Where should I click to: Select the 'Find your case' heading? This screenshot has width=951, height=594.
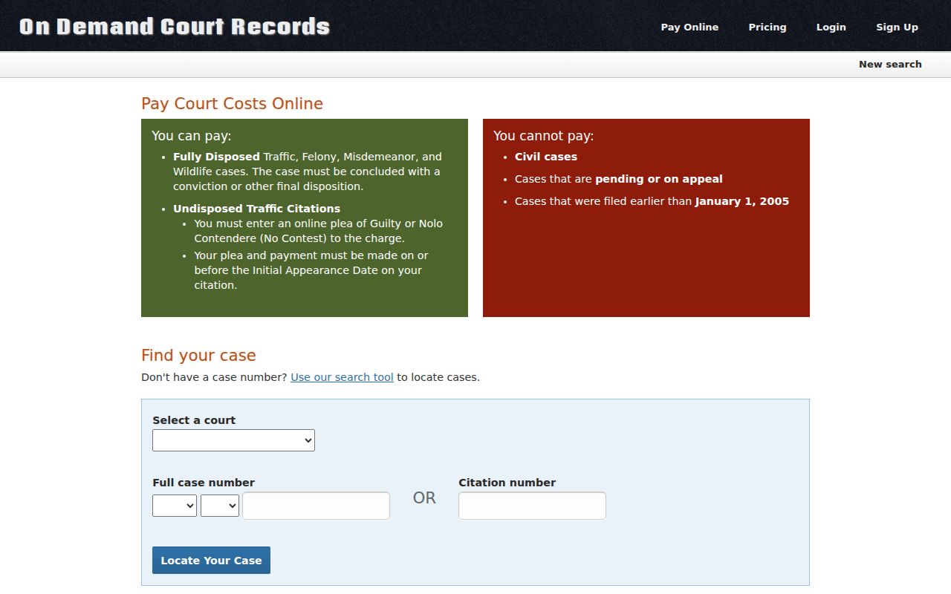coord(198,355)
